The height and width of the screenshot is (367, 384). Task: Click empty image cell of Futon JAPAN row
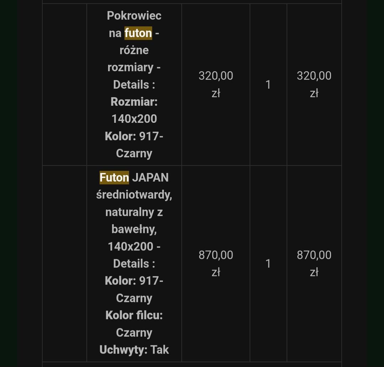65,263
